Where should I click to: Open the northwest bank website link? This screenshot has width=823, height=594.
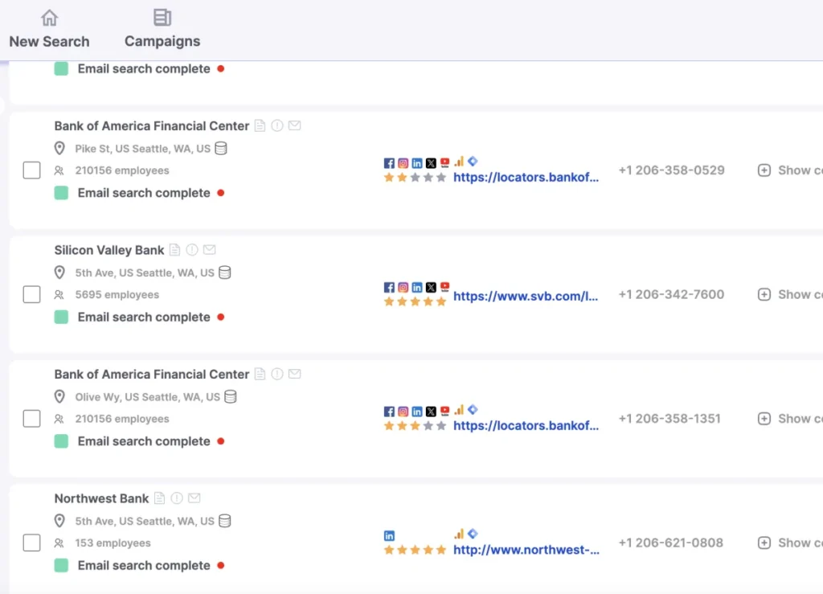click(x=526, y=550)
